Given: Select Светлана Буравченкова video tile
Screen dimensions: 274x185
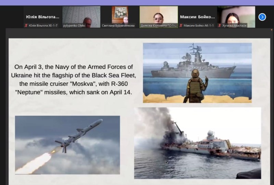Looking at the screenshot, I should pos(120,17).
